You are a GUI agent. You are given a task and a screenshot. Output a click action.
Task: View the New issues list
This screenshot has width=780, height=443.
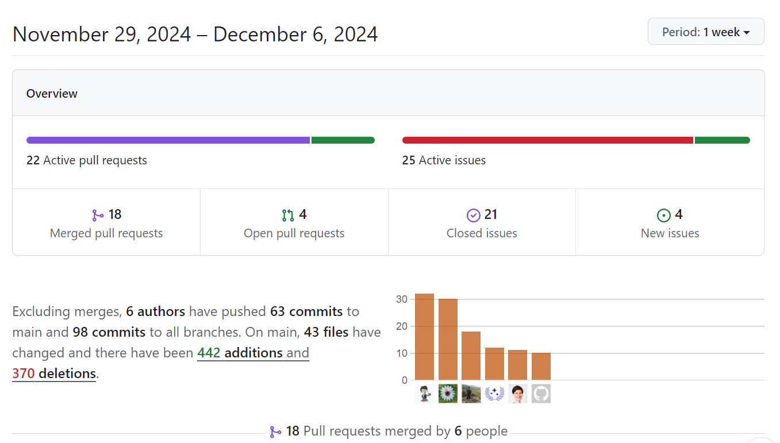pos(670,223)
